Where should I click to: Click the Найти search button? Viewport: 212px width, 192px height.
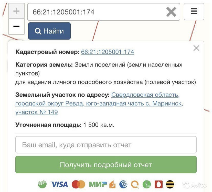tap(49, 31)
